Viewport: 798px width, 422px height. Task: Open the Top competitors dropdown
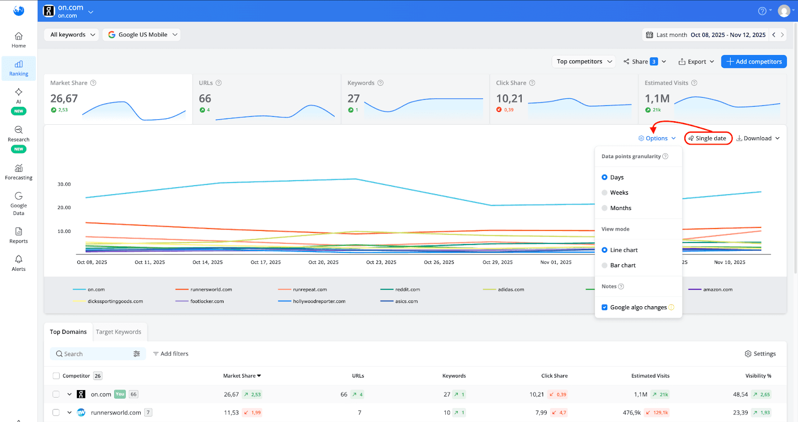pos(584,61)
